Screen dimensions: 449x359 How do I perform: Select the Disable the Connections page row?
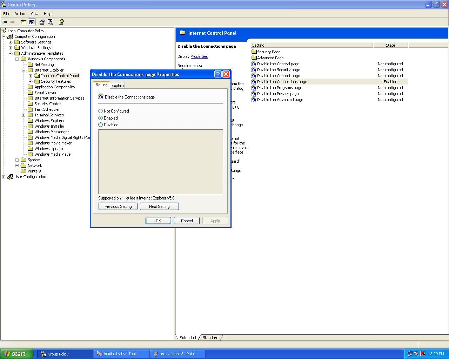(329, 82)
